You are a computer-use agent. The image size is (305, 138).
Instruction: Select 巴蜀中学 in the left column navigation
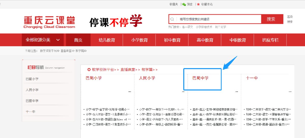tap(32, 101)
